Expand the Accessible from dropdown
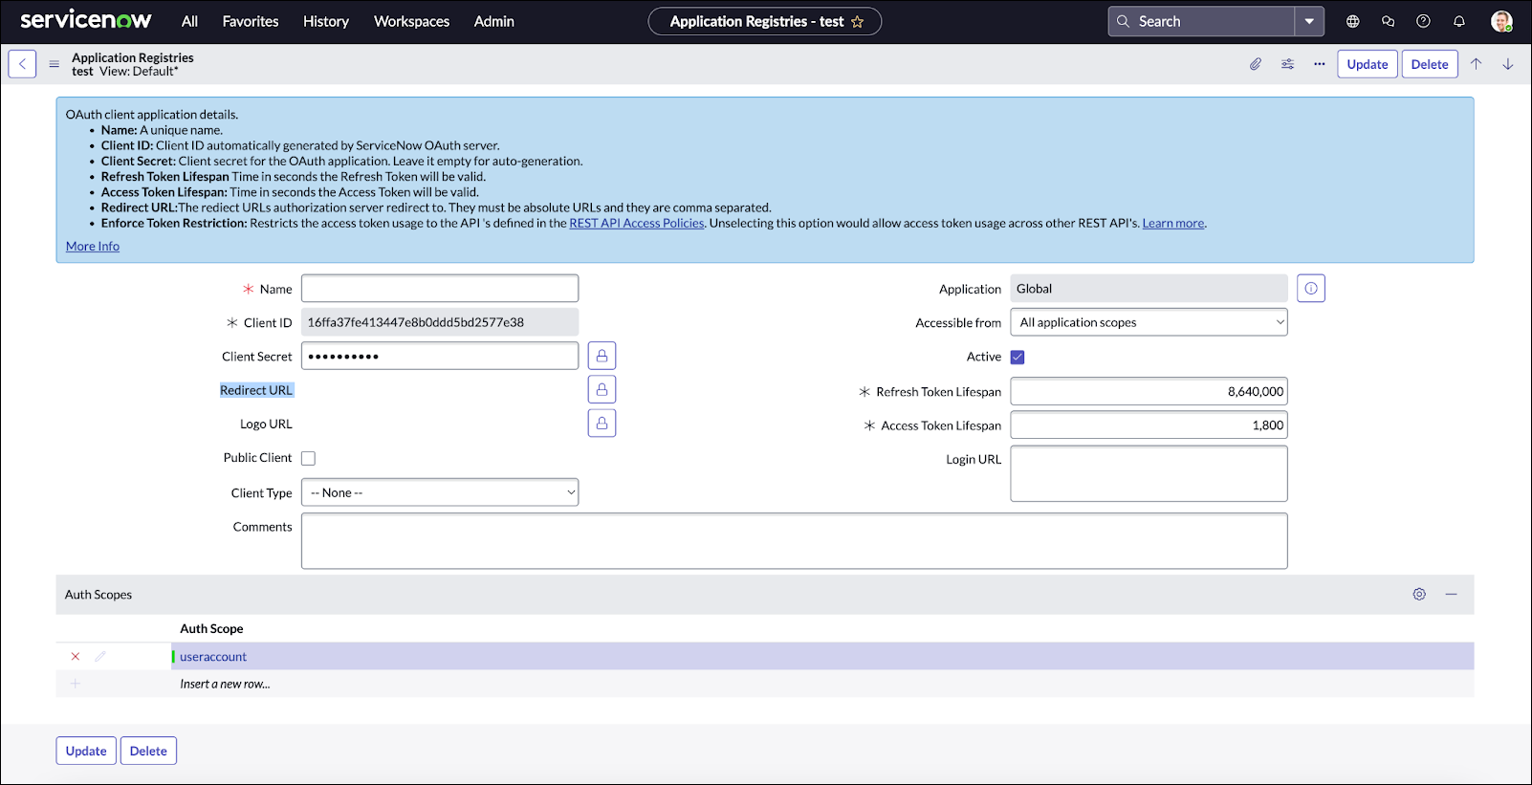The image size is (1532, 785). coord(1149,323)
